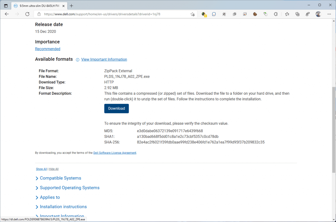Open the Tab actions menu icon
336x222 pixels.
(6, 6)
